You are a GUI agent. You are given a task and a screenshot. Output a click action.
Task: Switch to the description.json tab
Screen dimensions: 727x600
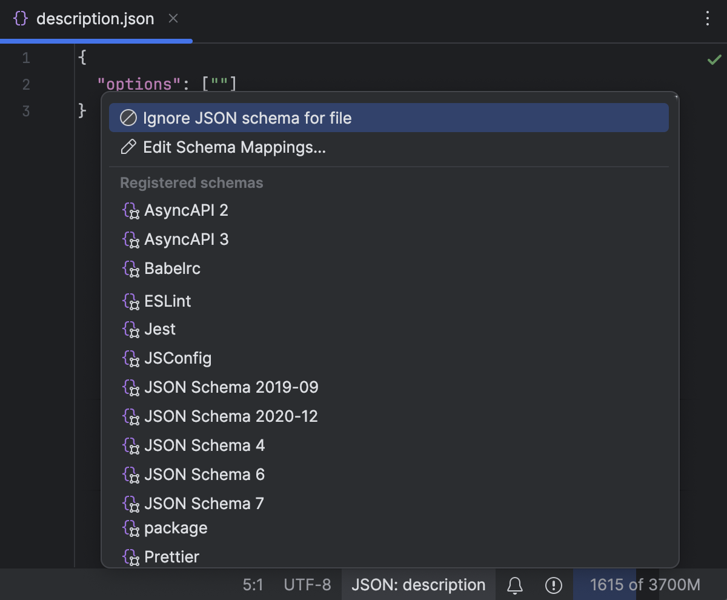point(95,18)
